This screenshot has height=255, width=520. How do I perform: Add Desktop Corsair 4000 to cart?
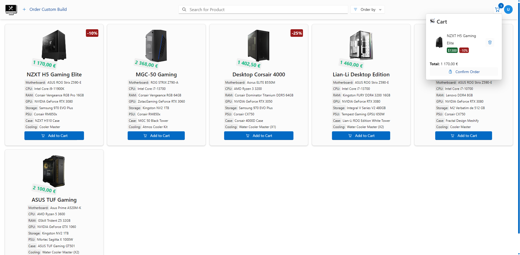[259, 136]
